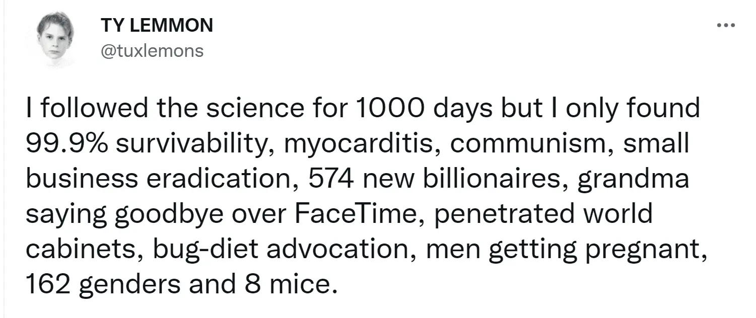756x318 pixels.
Task: Click TY LEMMON's profile avatar photo
Action: point(57,39)
